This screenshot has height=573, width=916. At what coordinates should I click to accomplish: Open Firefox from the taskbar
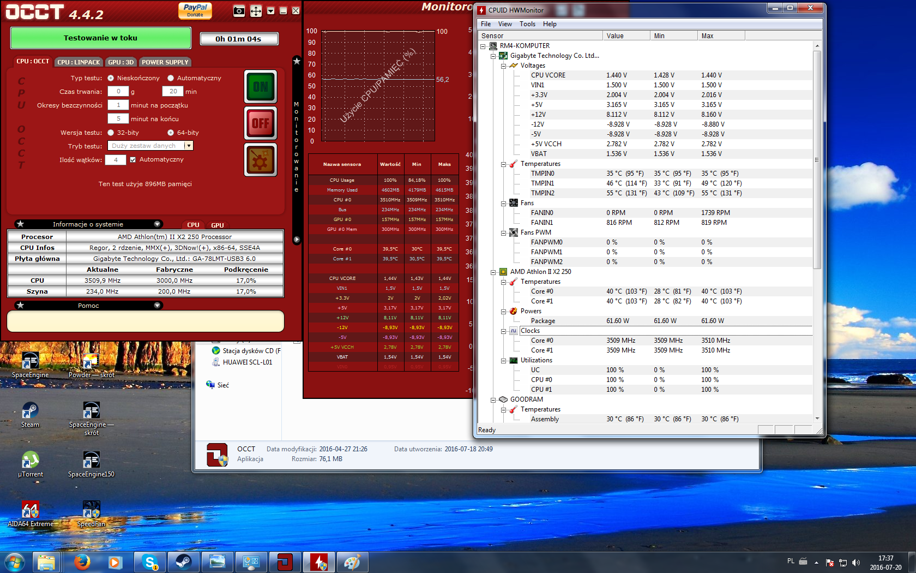tap(82, 562)
